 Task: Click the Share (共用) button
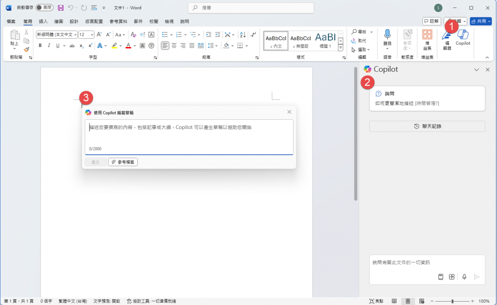[x=480, y=21]
